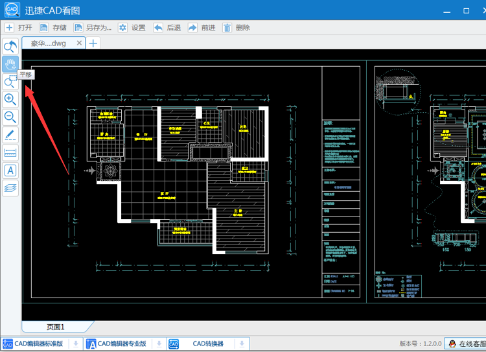This screenshot has height=352, width=486.
Task: Contact 在线客服 online support
Action: point(466,344)
